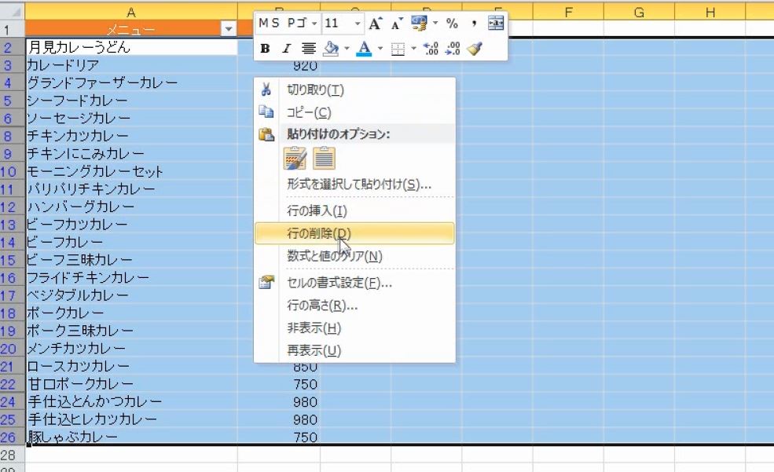Click 形式を選択して貼り付け for paste special

pyautogui.click(x=338, y=183)
